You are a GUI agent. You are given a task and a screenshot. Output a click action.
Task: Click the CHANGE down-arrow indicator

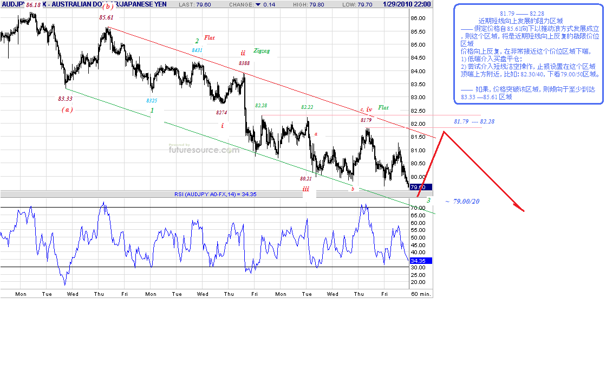click(x=258, y=5)
